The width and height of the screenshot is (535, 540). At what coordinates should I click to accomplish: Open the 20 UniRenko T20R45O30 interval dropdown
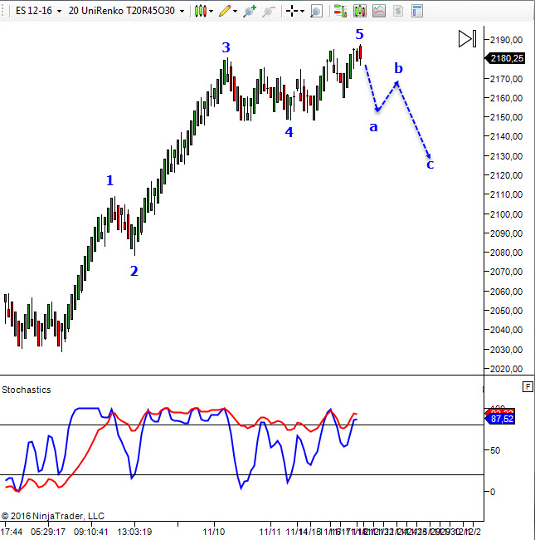pyautogui.click(x=126, y=11)
